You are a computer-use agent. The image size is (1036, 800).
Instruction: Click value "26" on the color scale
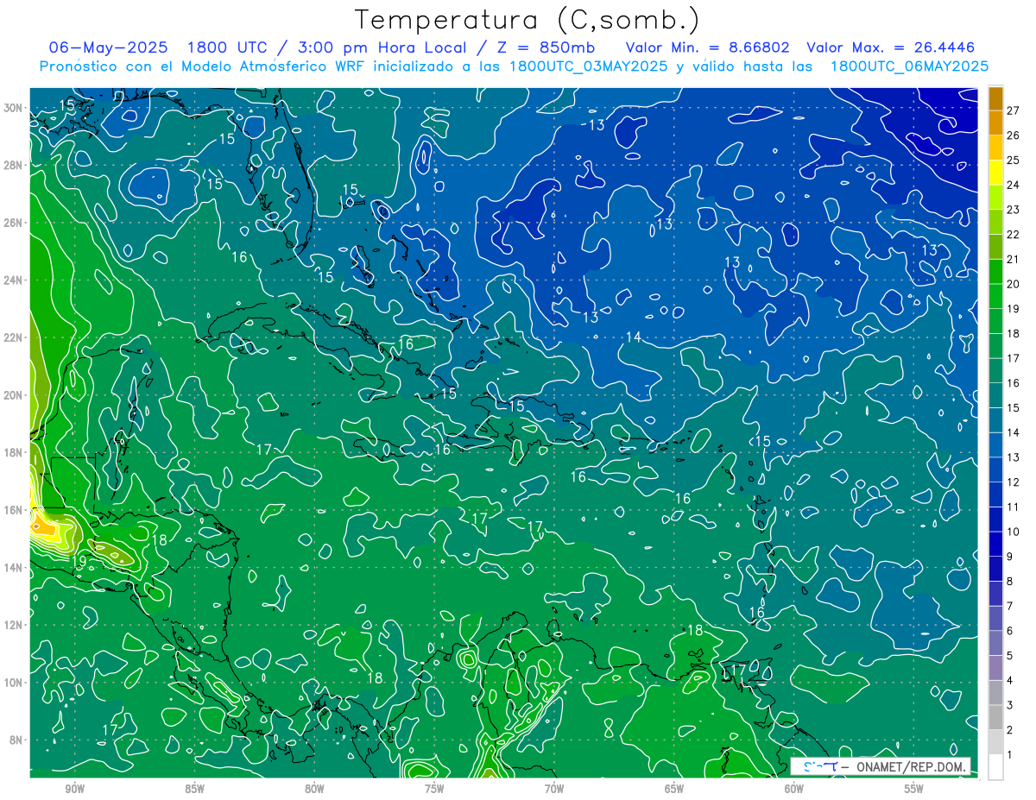point(1014,135)
